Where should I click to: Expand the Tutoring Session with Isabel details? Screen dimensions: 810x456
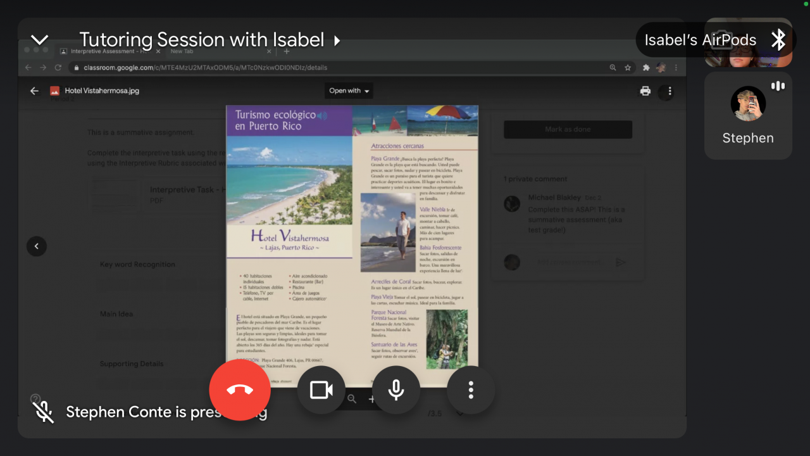pos(210,40)
